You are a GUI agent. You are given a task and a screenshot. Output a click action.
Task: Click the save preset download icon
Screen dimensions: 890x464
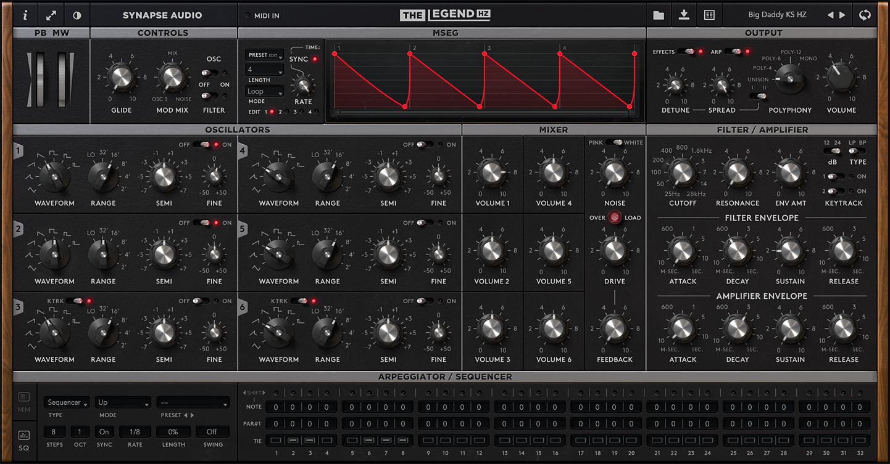pos(684,15)
